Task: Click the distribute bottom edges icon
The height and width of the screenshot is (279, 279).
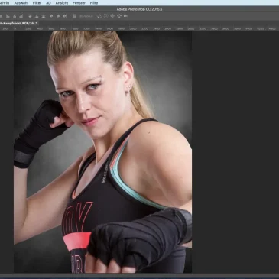Action: (44, 16)
